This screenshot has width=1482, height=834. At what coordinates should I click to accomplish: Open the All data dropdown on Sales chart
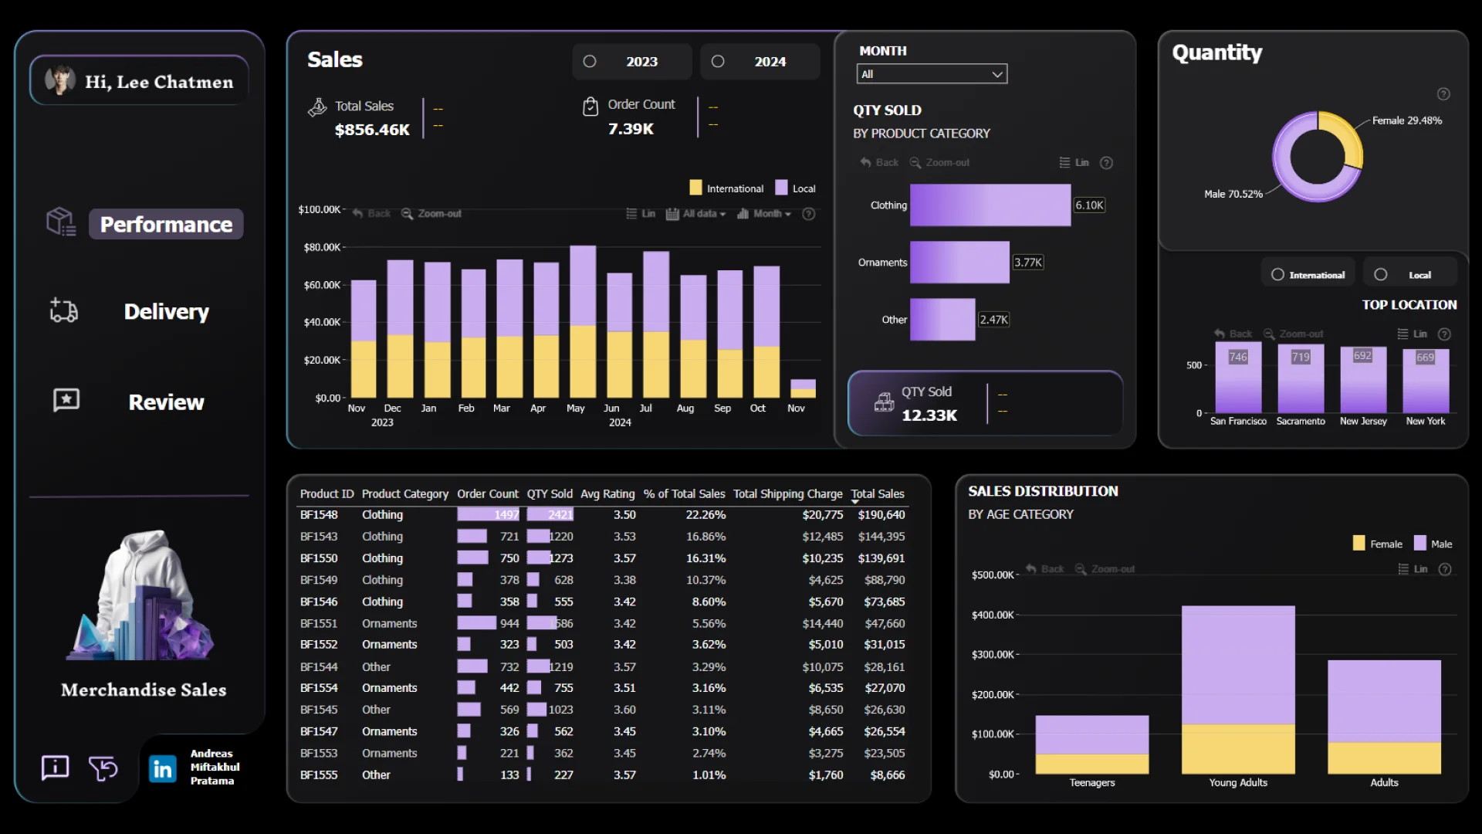click(696, 214)
